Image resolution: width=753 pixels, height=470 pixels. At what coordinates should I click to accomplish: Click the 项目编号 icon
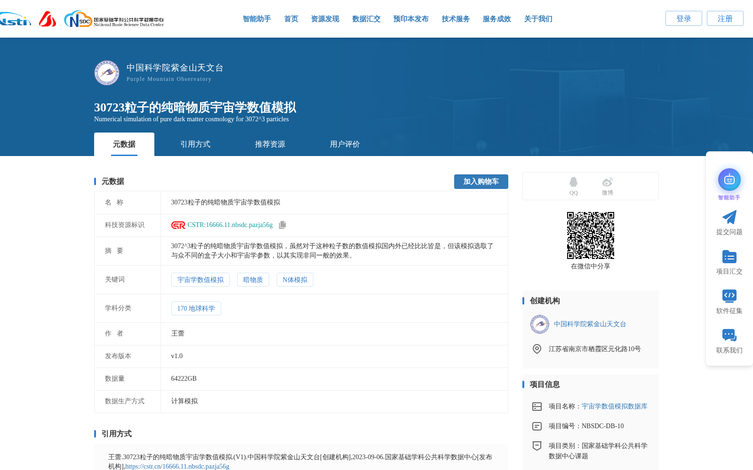[x=537, y=426]
